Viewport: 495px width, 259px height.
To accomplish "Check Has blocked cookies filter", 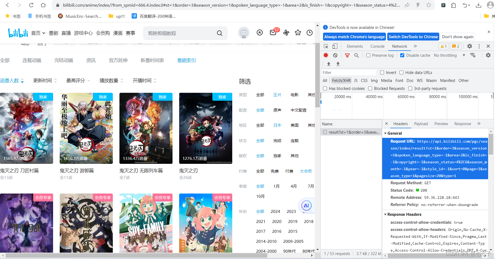I will point(325,89).
